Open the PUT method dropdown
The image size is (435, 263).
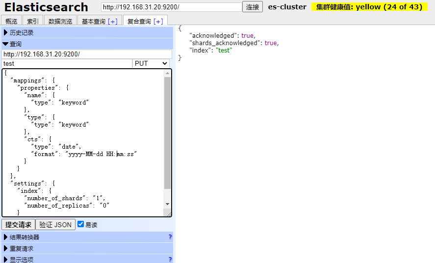[151, 63]
